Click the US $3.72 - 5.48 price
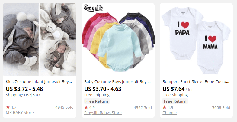Image resolution: width=237 pixels, height=122 pixels. point(24,89)
